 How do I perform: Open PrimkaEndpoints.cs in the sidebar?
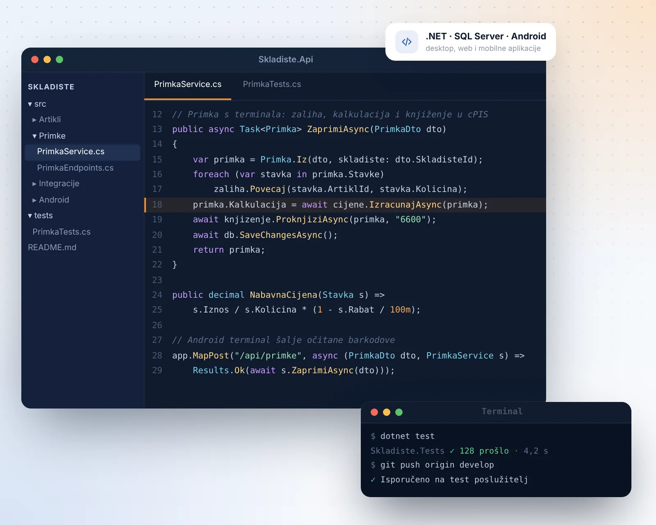point(75,168)
